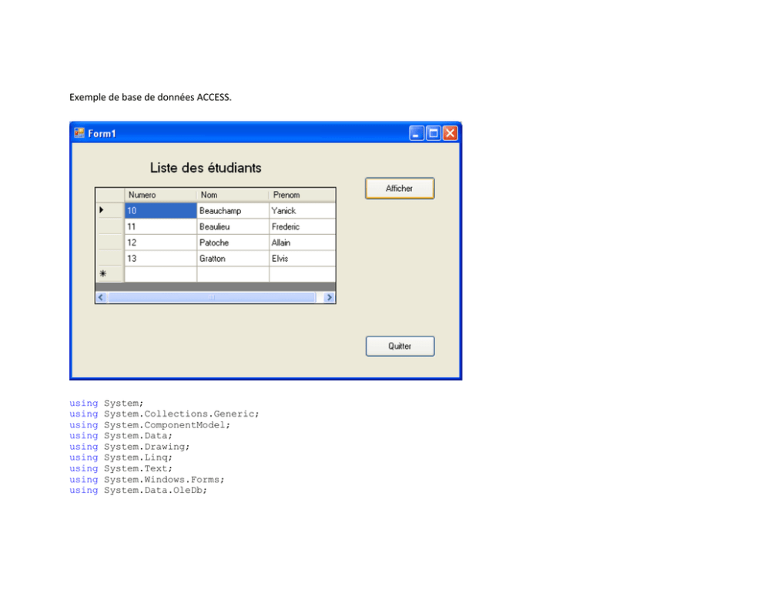This screenshot has height=590, width=764.
Task: Select the Yanick first name cell
Action: [302, 210]
